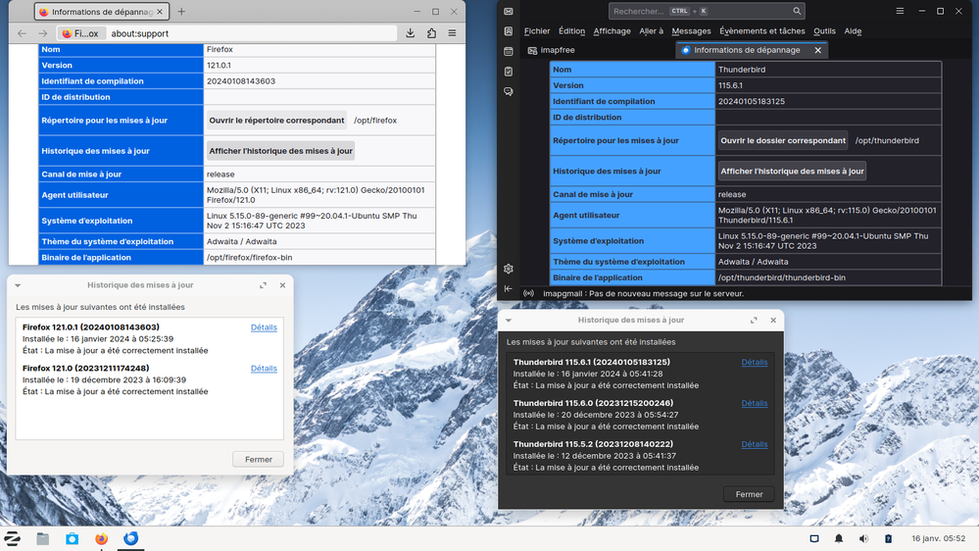Click Ouvrir le répertoire correspondant button
979x551 pixels.
(276, 120)
